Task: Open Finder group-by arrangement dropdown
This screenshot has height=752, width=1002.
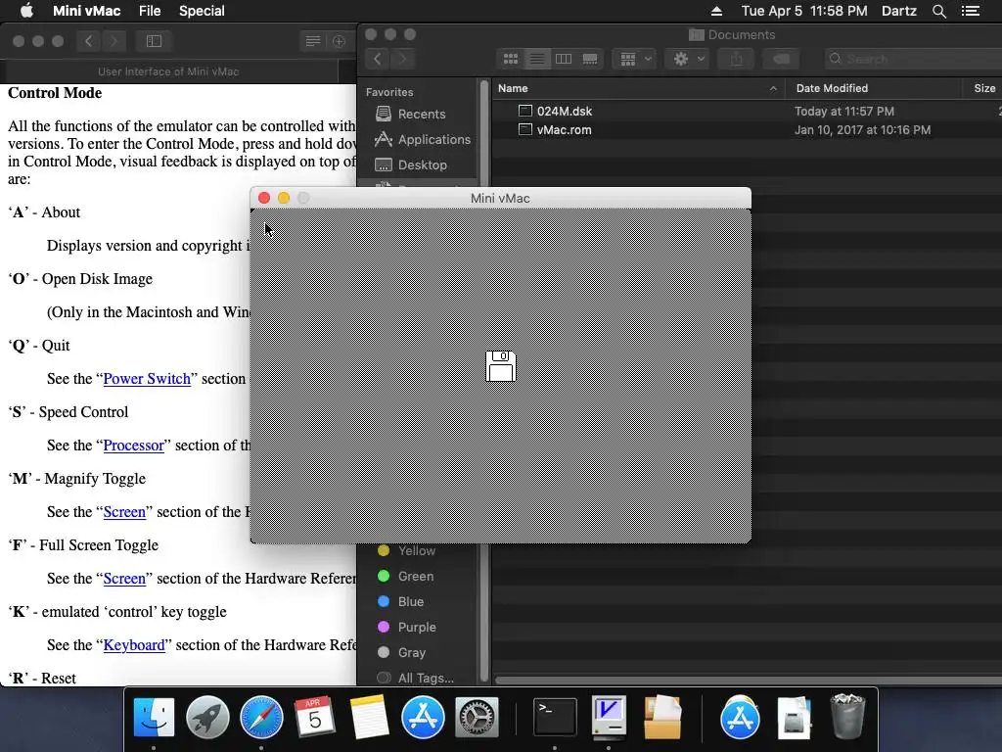Action: 634,59
